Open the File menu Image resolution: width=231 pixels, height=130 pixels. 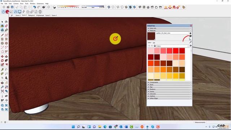pos(2,4)
